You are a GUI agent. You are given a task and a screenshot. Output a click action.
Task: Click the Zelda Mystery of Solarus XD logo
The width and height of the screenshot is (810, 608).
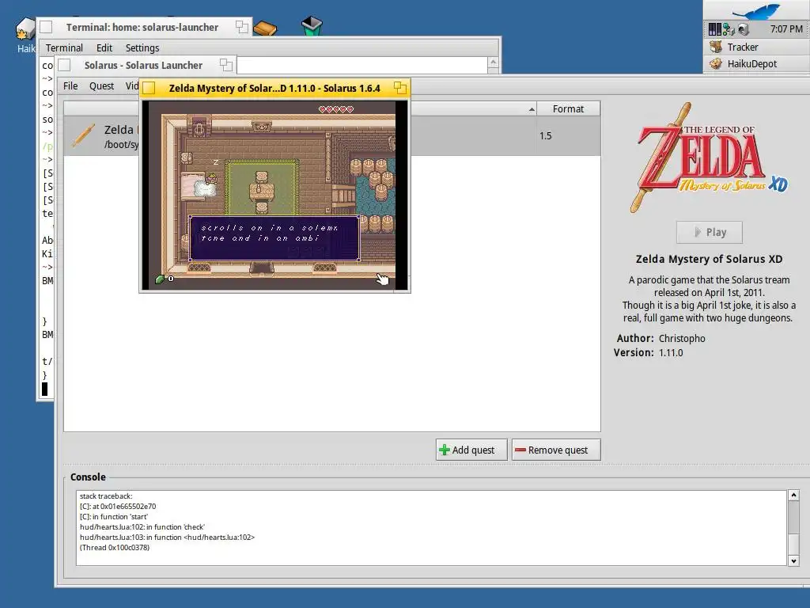coord(708,158)
